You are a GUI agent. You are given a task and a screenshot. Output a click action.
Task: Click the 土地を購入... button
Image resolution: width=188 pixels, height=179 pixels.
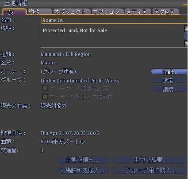pyautogui.click(x=83, y=160)
